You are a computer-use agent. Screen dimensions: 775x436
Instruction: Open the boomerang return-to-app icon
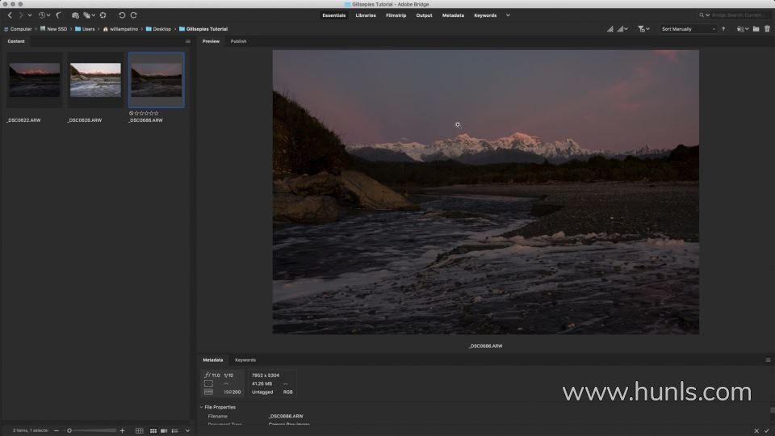click(x=59, y=15)
